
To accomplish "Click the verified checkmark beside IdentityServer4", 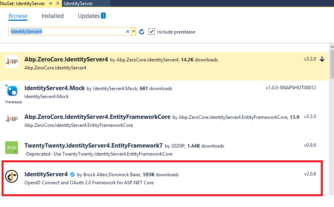I will coord(72,175).
